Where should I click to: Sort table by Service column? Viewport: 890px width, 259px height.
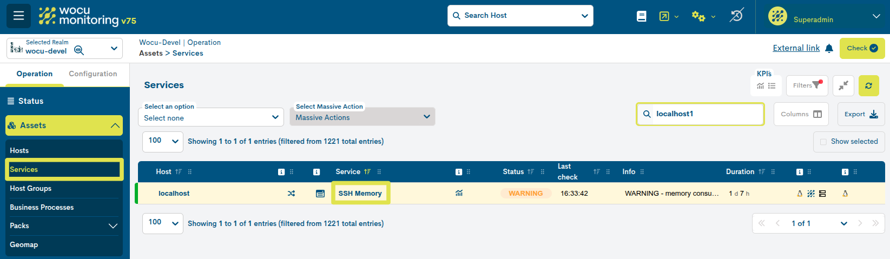(367, 172)
